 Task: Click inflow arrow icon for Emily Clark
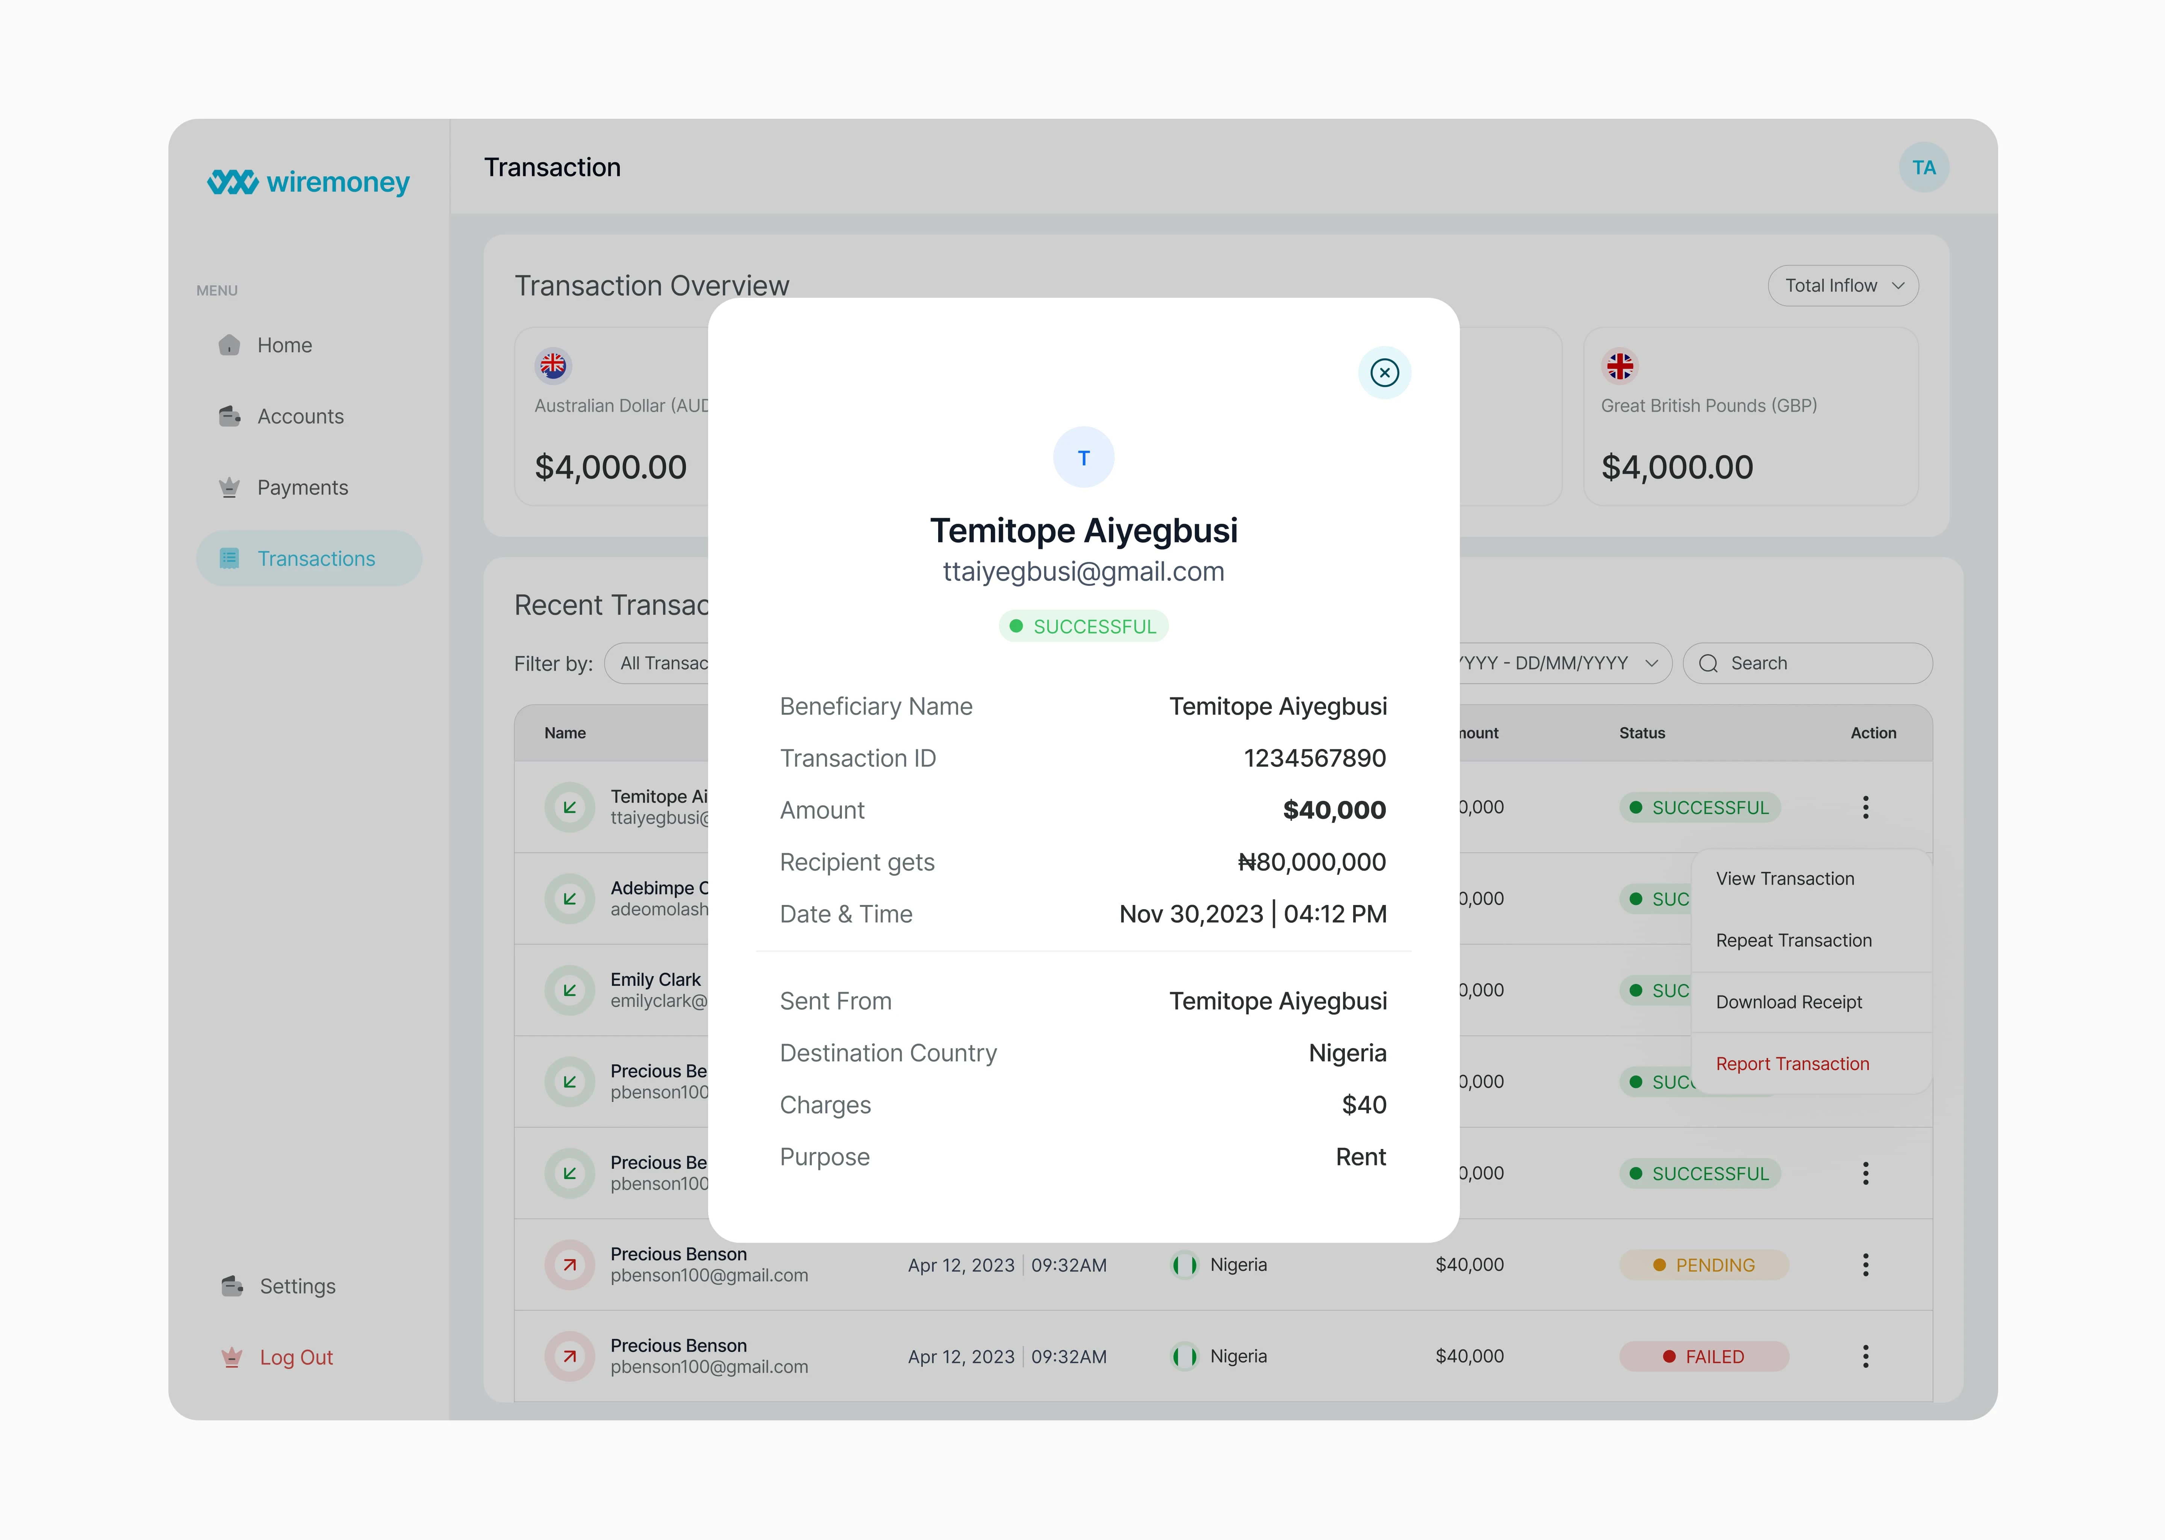pos(570,990)
